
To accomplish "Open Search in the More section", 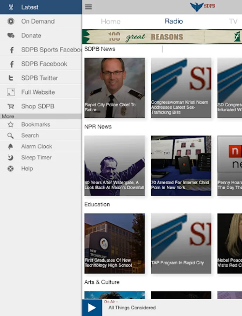I will [41, 136].
